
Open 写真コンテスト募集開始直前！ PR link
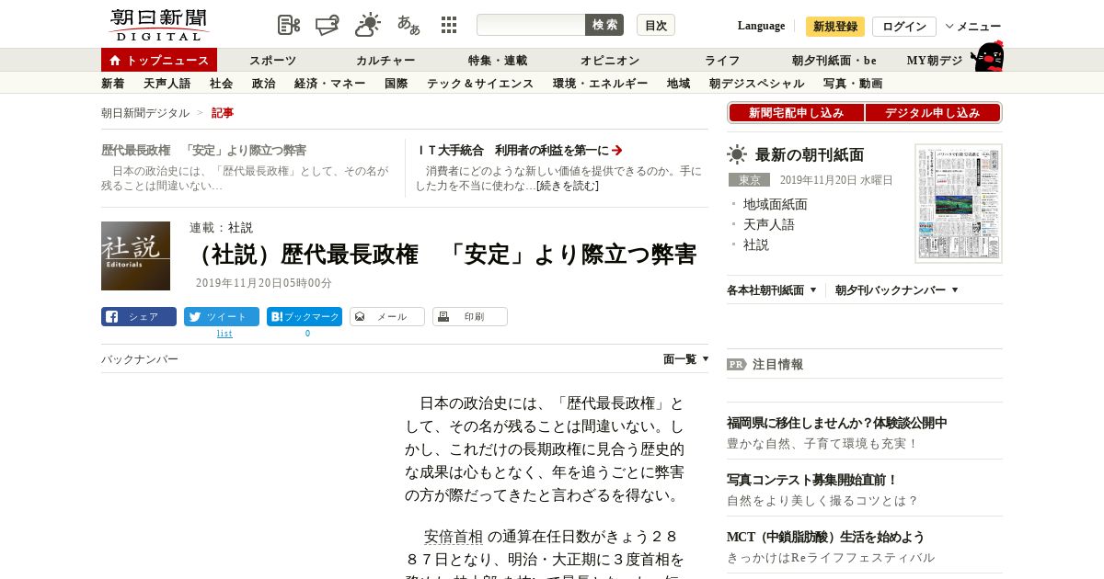(x=812, y=480)
